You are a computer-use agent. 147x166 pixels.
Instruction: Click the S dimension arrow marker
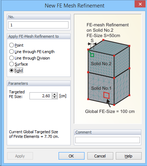[x=92, y=44]
